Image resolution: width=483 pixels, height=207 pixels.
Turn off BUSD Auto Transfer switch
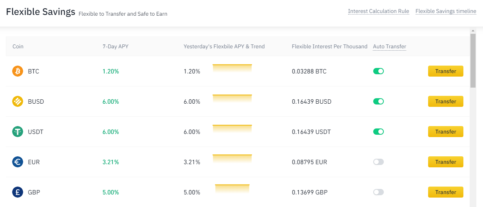[x=378, y=101]
